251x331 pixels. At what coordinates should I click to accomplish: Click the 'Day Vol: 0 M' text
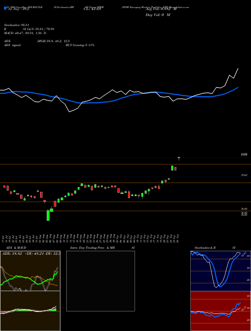(x=158, y=15)
